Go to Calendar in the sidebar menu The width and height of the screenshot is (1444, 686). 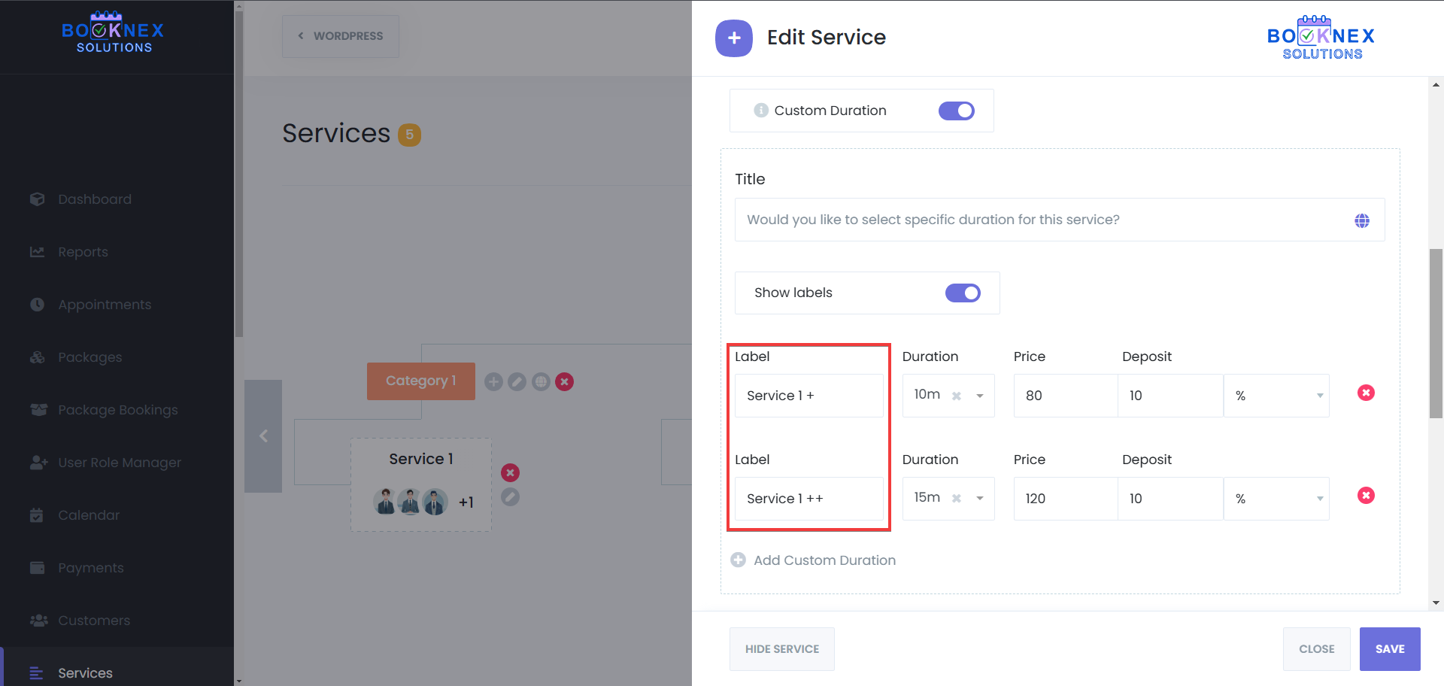pos(89,515)
